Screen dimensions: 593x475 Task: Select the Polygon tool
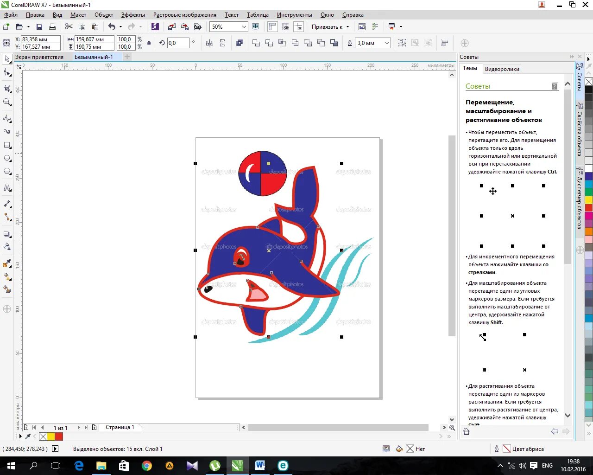[7, 172]
